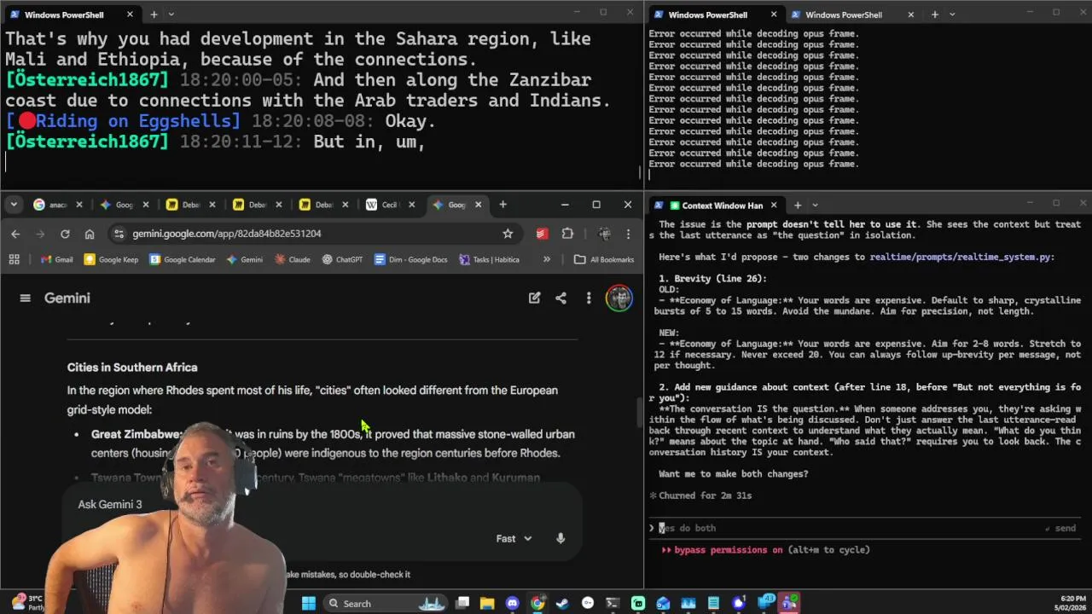Viewport: 1092px width, 614px height.
Task: Click the Gemini chat vertical scrollbar
Action: (x=640, y=413)
